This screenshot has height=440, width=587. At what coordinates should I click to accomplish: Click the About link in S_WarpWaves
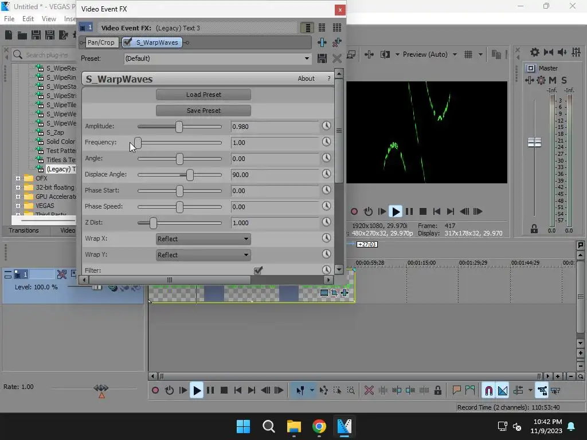click(306, 78)
